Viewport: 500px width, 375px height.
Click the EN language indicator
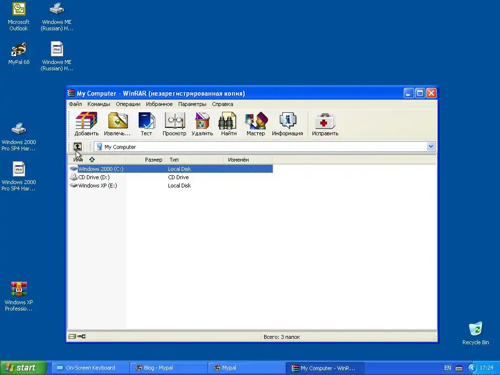(447, 368)
